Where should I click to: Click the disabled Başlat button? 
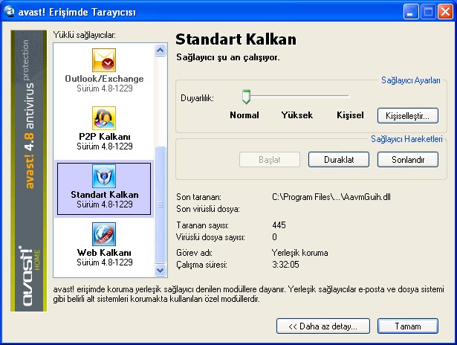[270, 160]
